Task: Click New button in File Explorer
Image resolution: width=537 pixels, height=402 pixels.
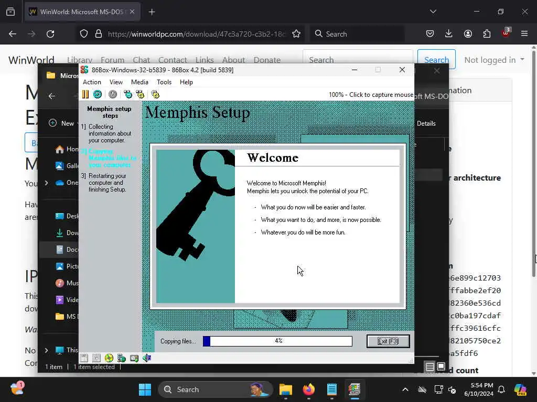Action: (62, 123)
